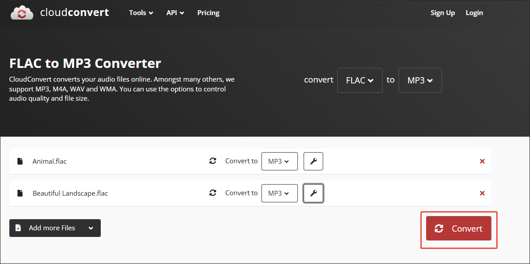Open wrench settings for Beautiful Landscape.flac
The image size is (530, 264).
(313, 193)
